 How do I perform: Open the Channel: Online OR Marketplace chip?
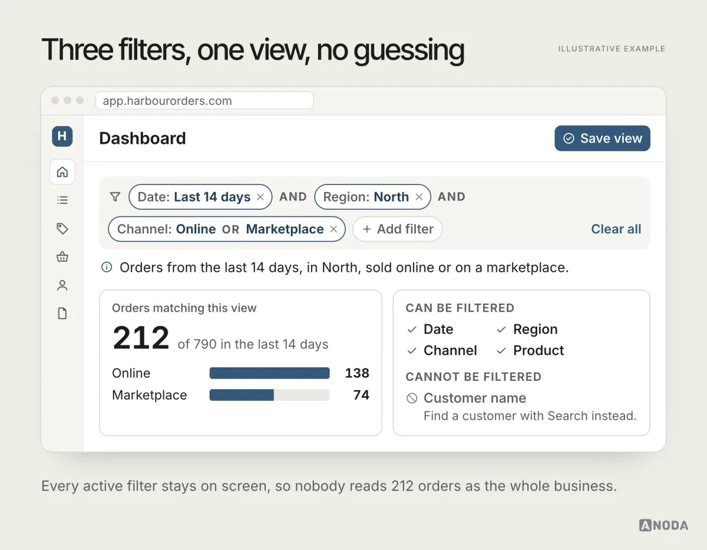[x=227, y=229]
